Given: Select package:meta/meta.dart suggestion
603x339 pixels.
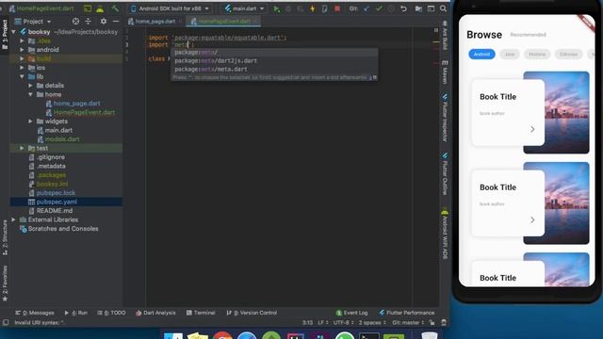Looking at the screenshot, I should pyautogui.click(x=274, y=69).
